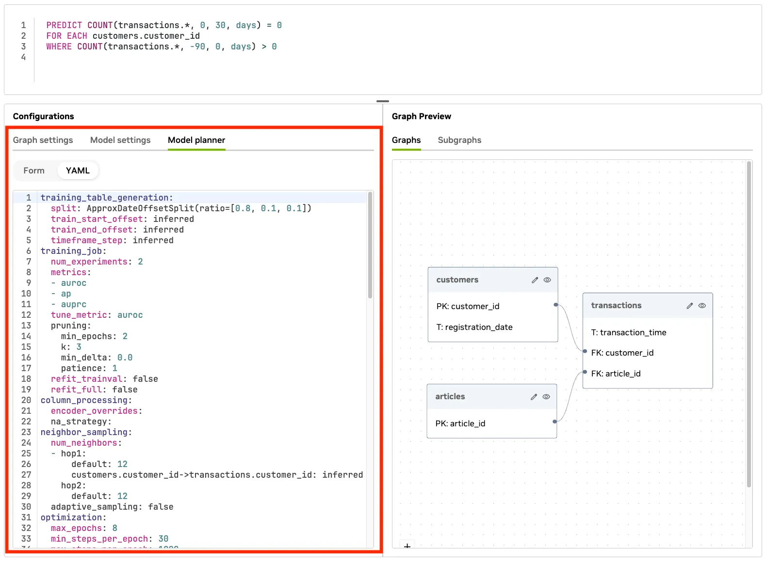Viewport: 765px width, 562px height.
Task: Edit the articles table with pencil icon
Action: point(534,397)
